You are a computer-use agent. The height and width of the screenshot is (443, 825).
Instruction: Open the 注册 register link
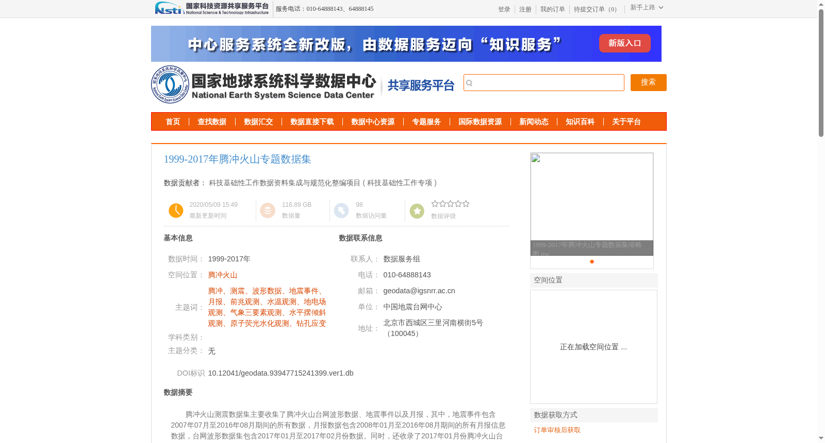pyautogui.click(x=525, y=9)
